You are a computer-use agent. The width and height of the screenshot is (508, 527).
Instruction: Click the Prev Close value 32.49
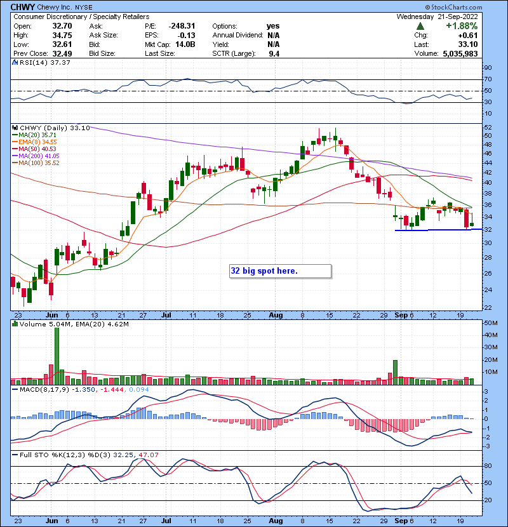(x=62, y=54)
